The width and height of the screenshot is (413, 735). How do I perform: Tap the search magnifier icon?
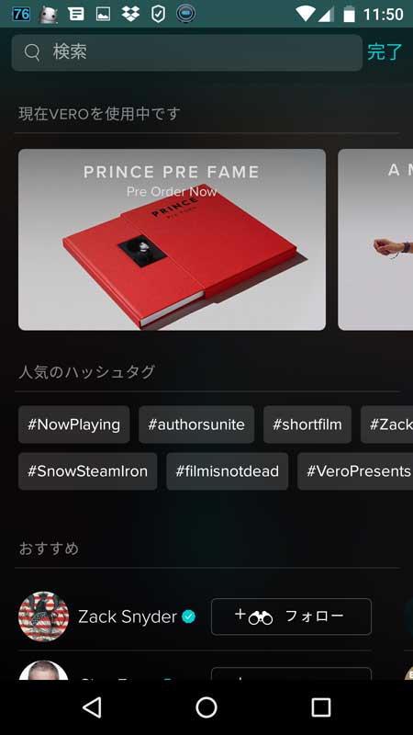coord(32,52)
